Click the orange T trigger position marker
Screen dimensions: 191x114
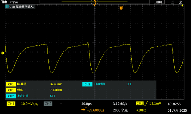tap(121, 8)
